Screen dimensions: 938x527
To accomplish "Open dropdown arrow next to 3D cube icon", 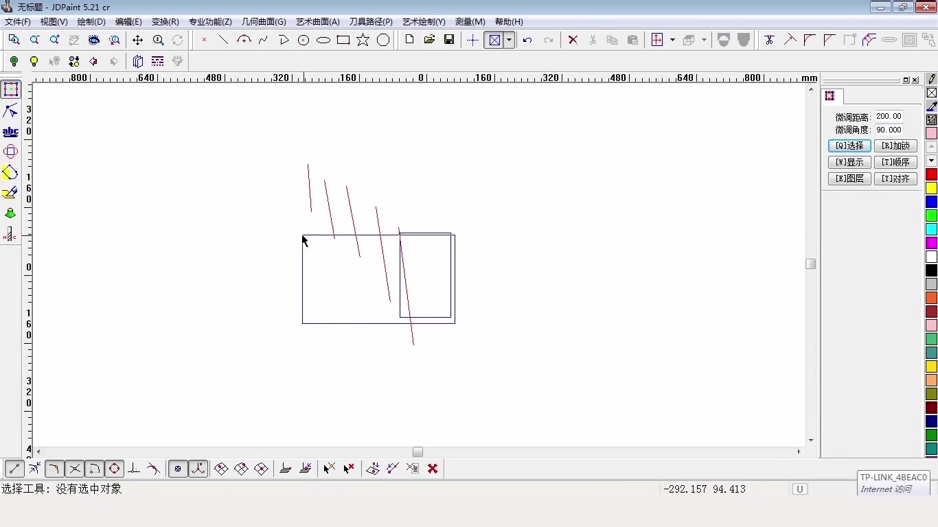I will 704,40.
